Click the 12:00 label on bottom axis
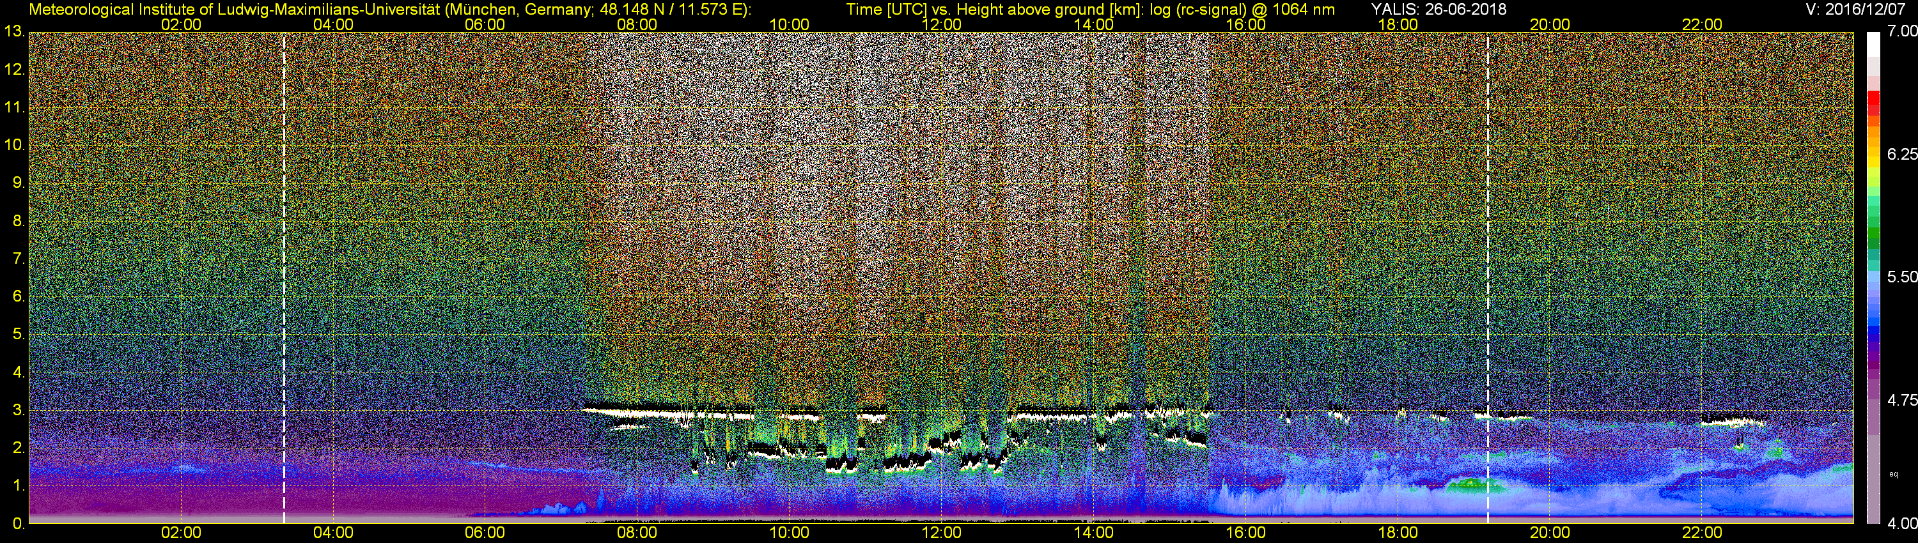The width and height of the screenshot is (1918, 543). [941, 533]
